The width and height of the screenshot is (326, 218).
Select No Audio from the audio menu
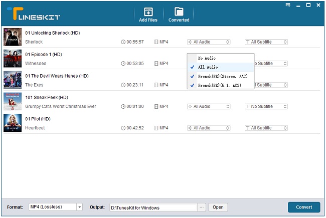208,58
